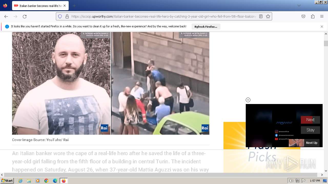
Task: Click the vertical scrollbar up arrow
Action: coord(326,34)
